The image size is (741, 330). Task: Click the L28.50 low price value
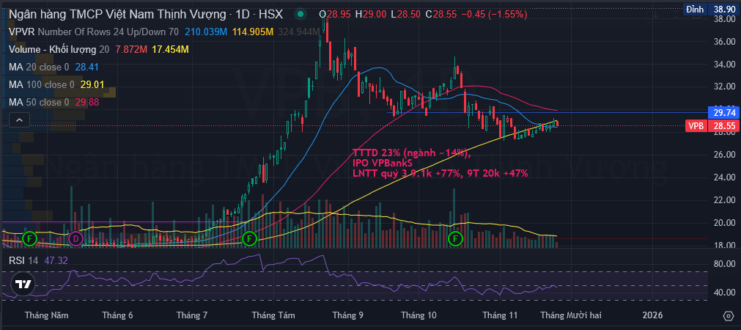coord(406,14)
